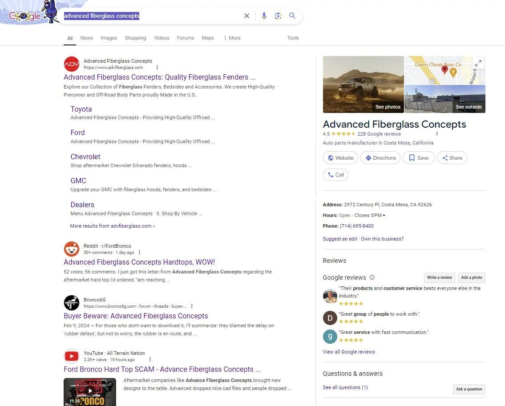Click the Directions button

pyautogui.click(x=380, y=158)
